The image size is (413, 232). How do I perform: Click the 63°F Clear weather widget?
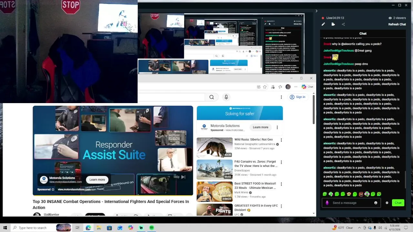[x=343, y=228]
